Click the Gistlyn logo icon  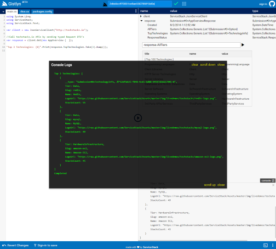click(5, 4)
